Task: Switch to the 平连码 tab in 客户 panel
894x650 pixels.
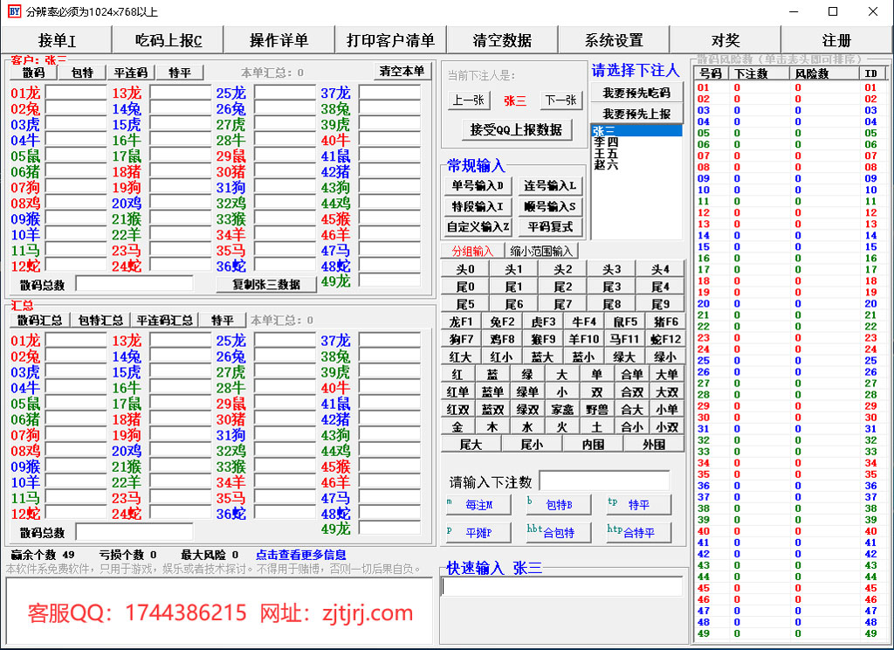Action: (131, 73)
